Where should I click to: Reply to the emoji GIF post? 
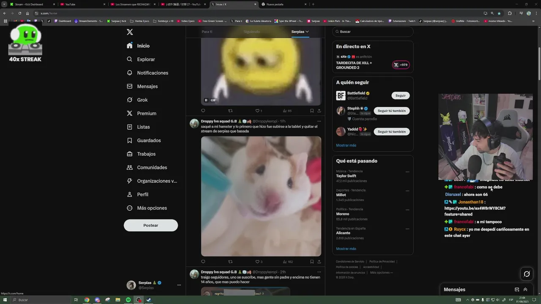(203, 111)
